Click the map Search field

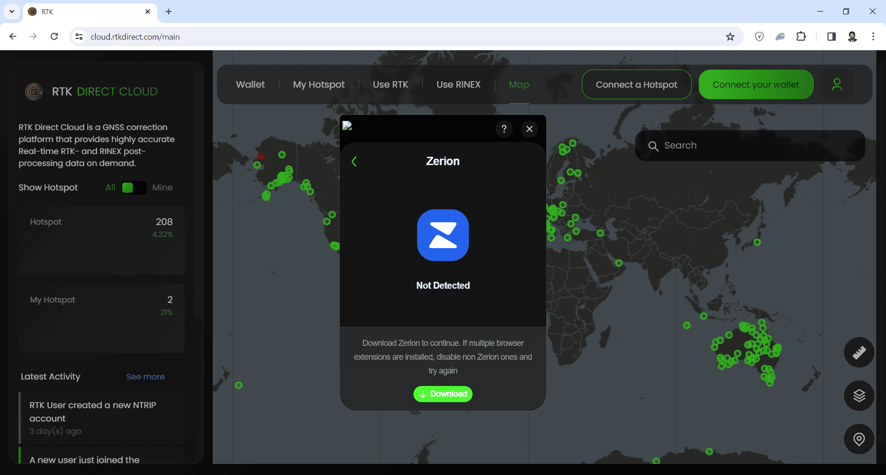coord(750,146)
